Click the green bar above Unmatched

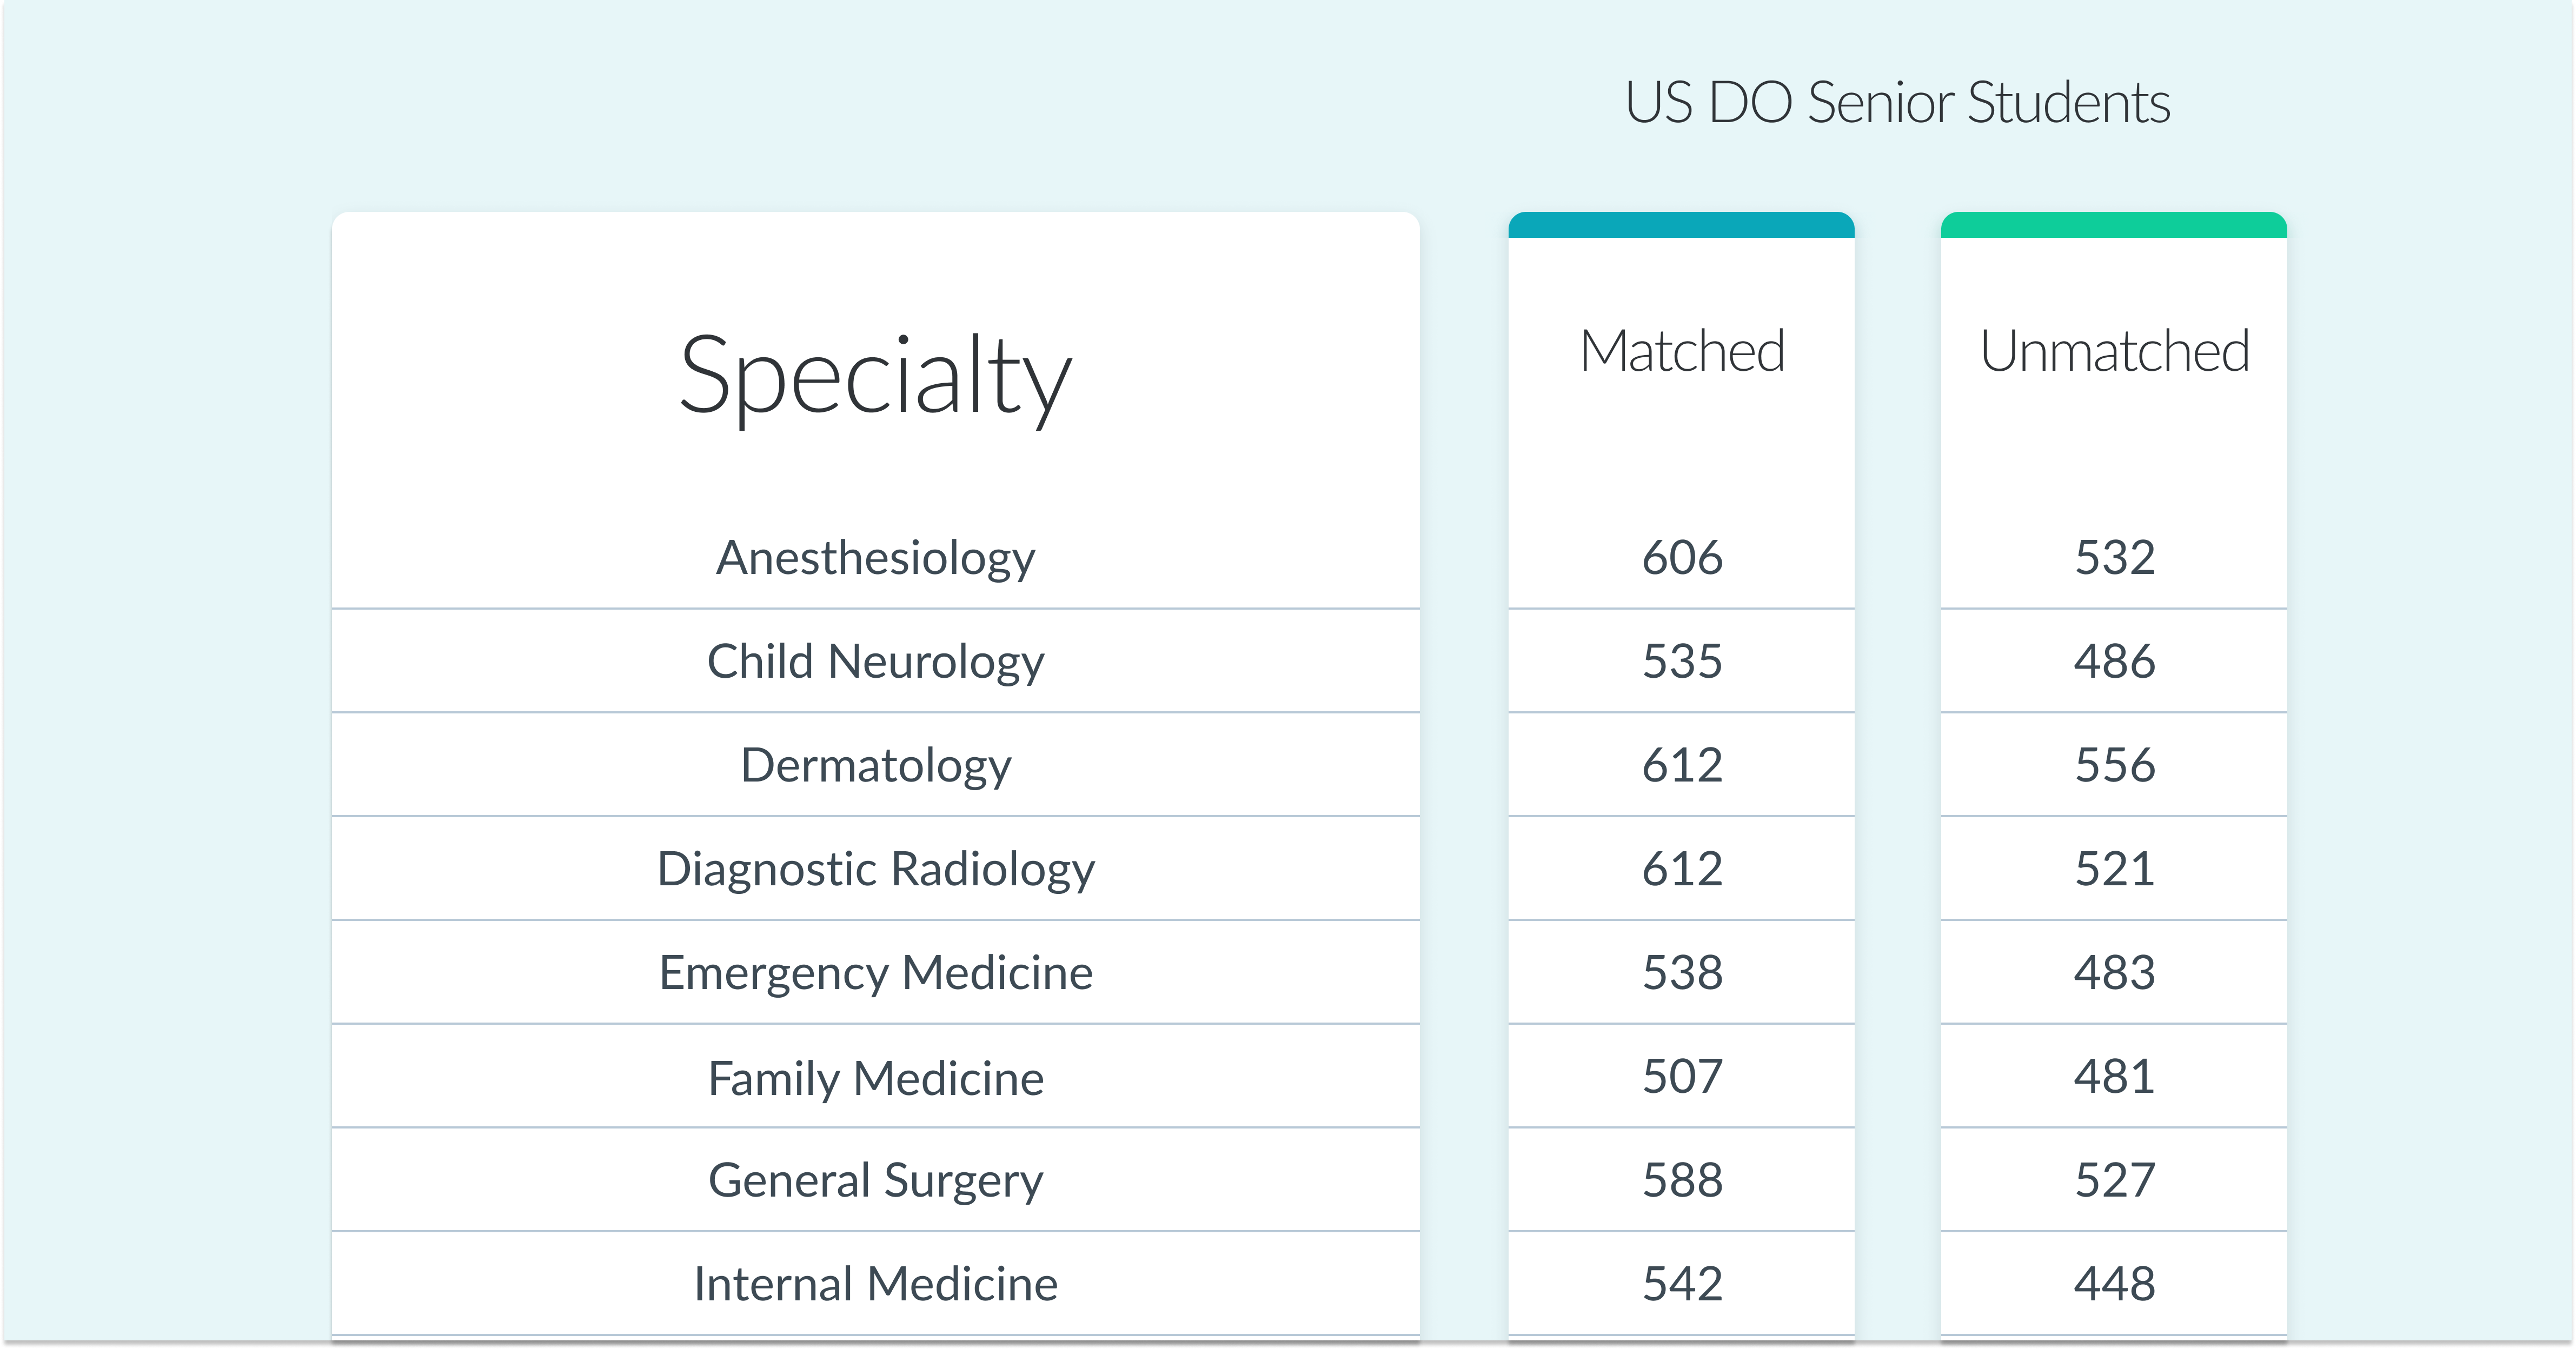(2113, 225)
